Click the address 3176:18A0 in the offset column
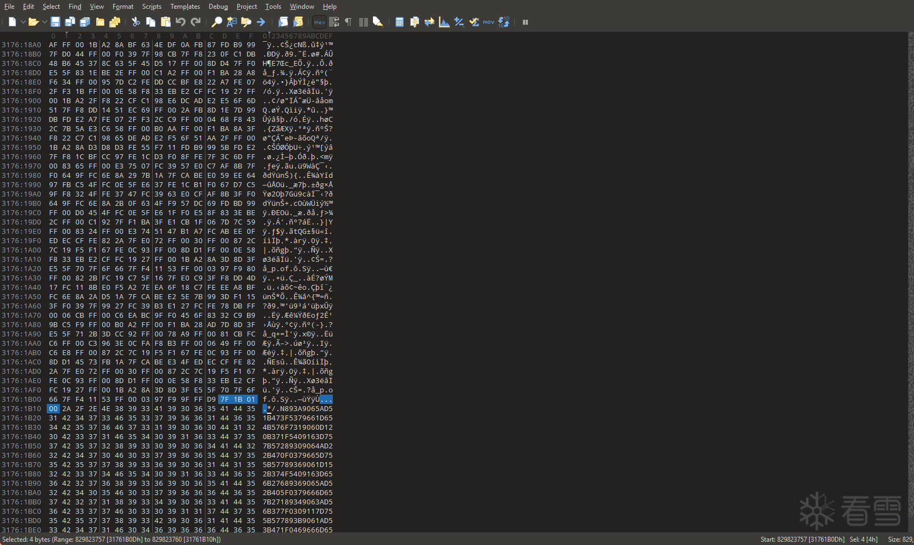The height and width of the screenshot is (545, 914). click(21, 45)
